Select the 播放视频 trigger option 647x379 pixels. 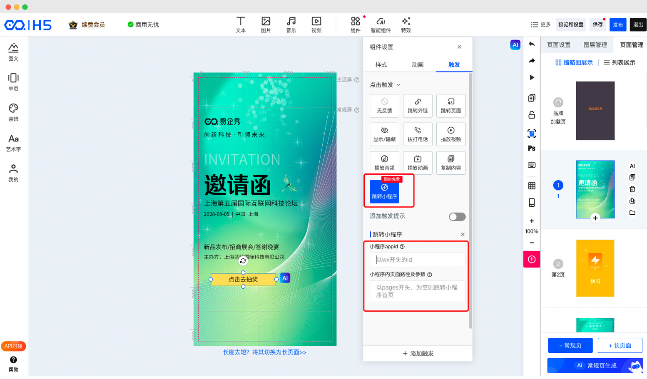click(451, 134)
